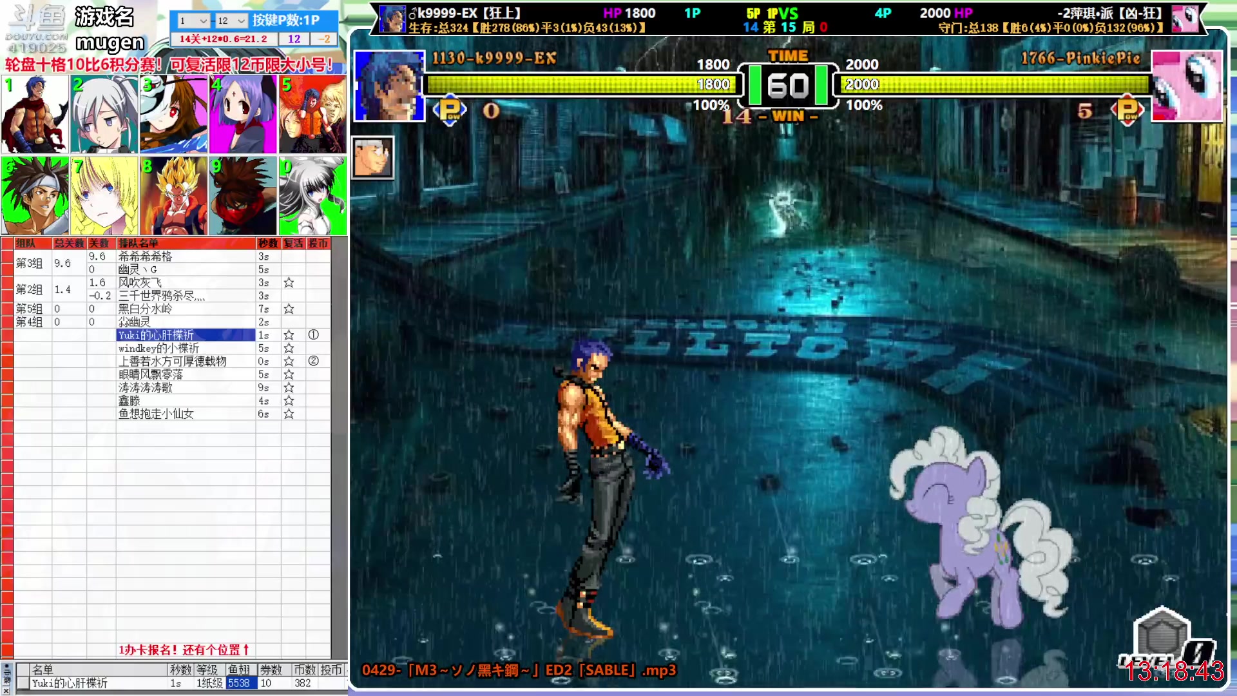Image resolution: width=1237 pixels, height=696 pixels.
Task: Click the 总关数 column header
Action: click(69, 243)
